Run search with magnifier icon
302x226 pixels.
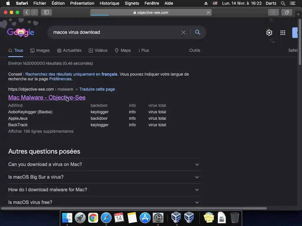click(x=198, y=32)
